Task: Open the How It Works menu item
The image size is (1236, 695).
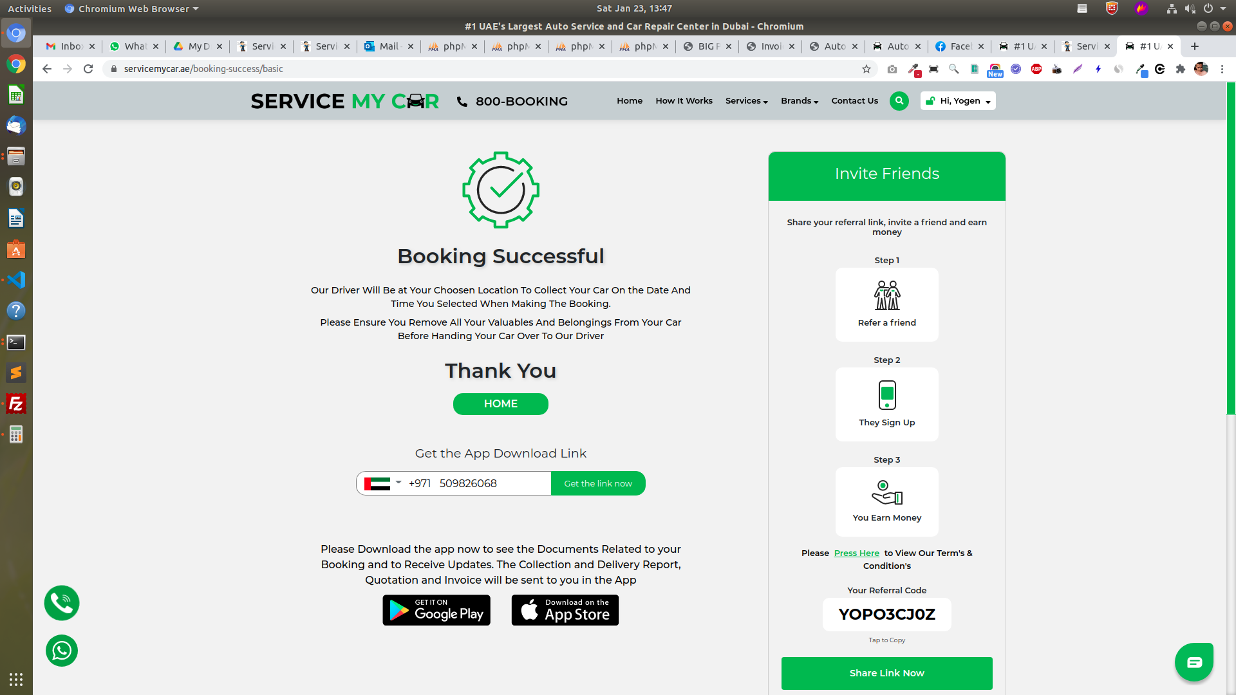Action: [x=684, y=101]
